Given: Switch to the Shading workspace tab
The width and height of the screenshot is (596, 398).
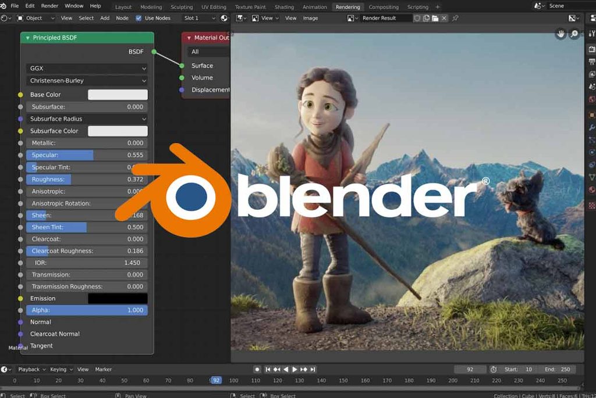Looking at the screenshot, I should click(x=284, y=7).
